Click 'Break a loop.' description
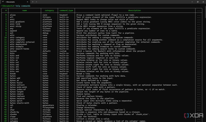This screenshot has width=206, height=122. click(83, 74)
